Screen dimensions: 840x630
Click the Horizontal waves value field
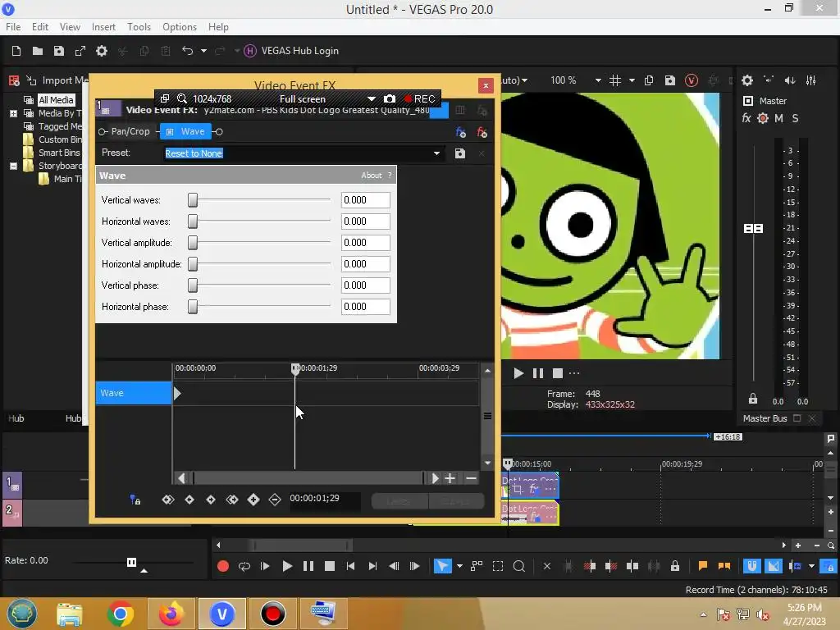click(x=365, y=221)
